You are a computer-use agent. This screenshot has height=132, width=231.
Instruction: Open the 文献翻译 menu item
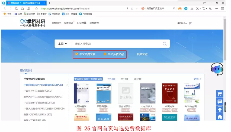pos(56,23)
